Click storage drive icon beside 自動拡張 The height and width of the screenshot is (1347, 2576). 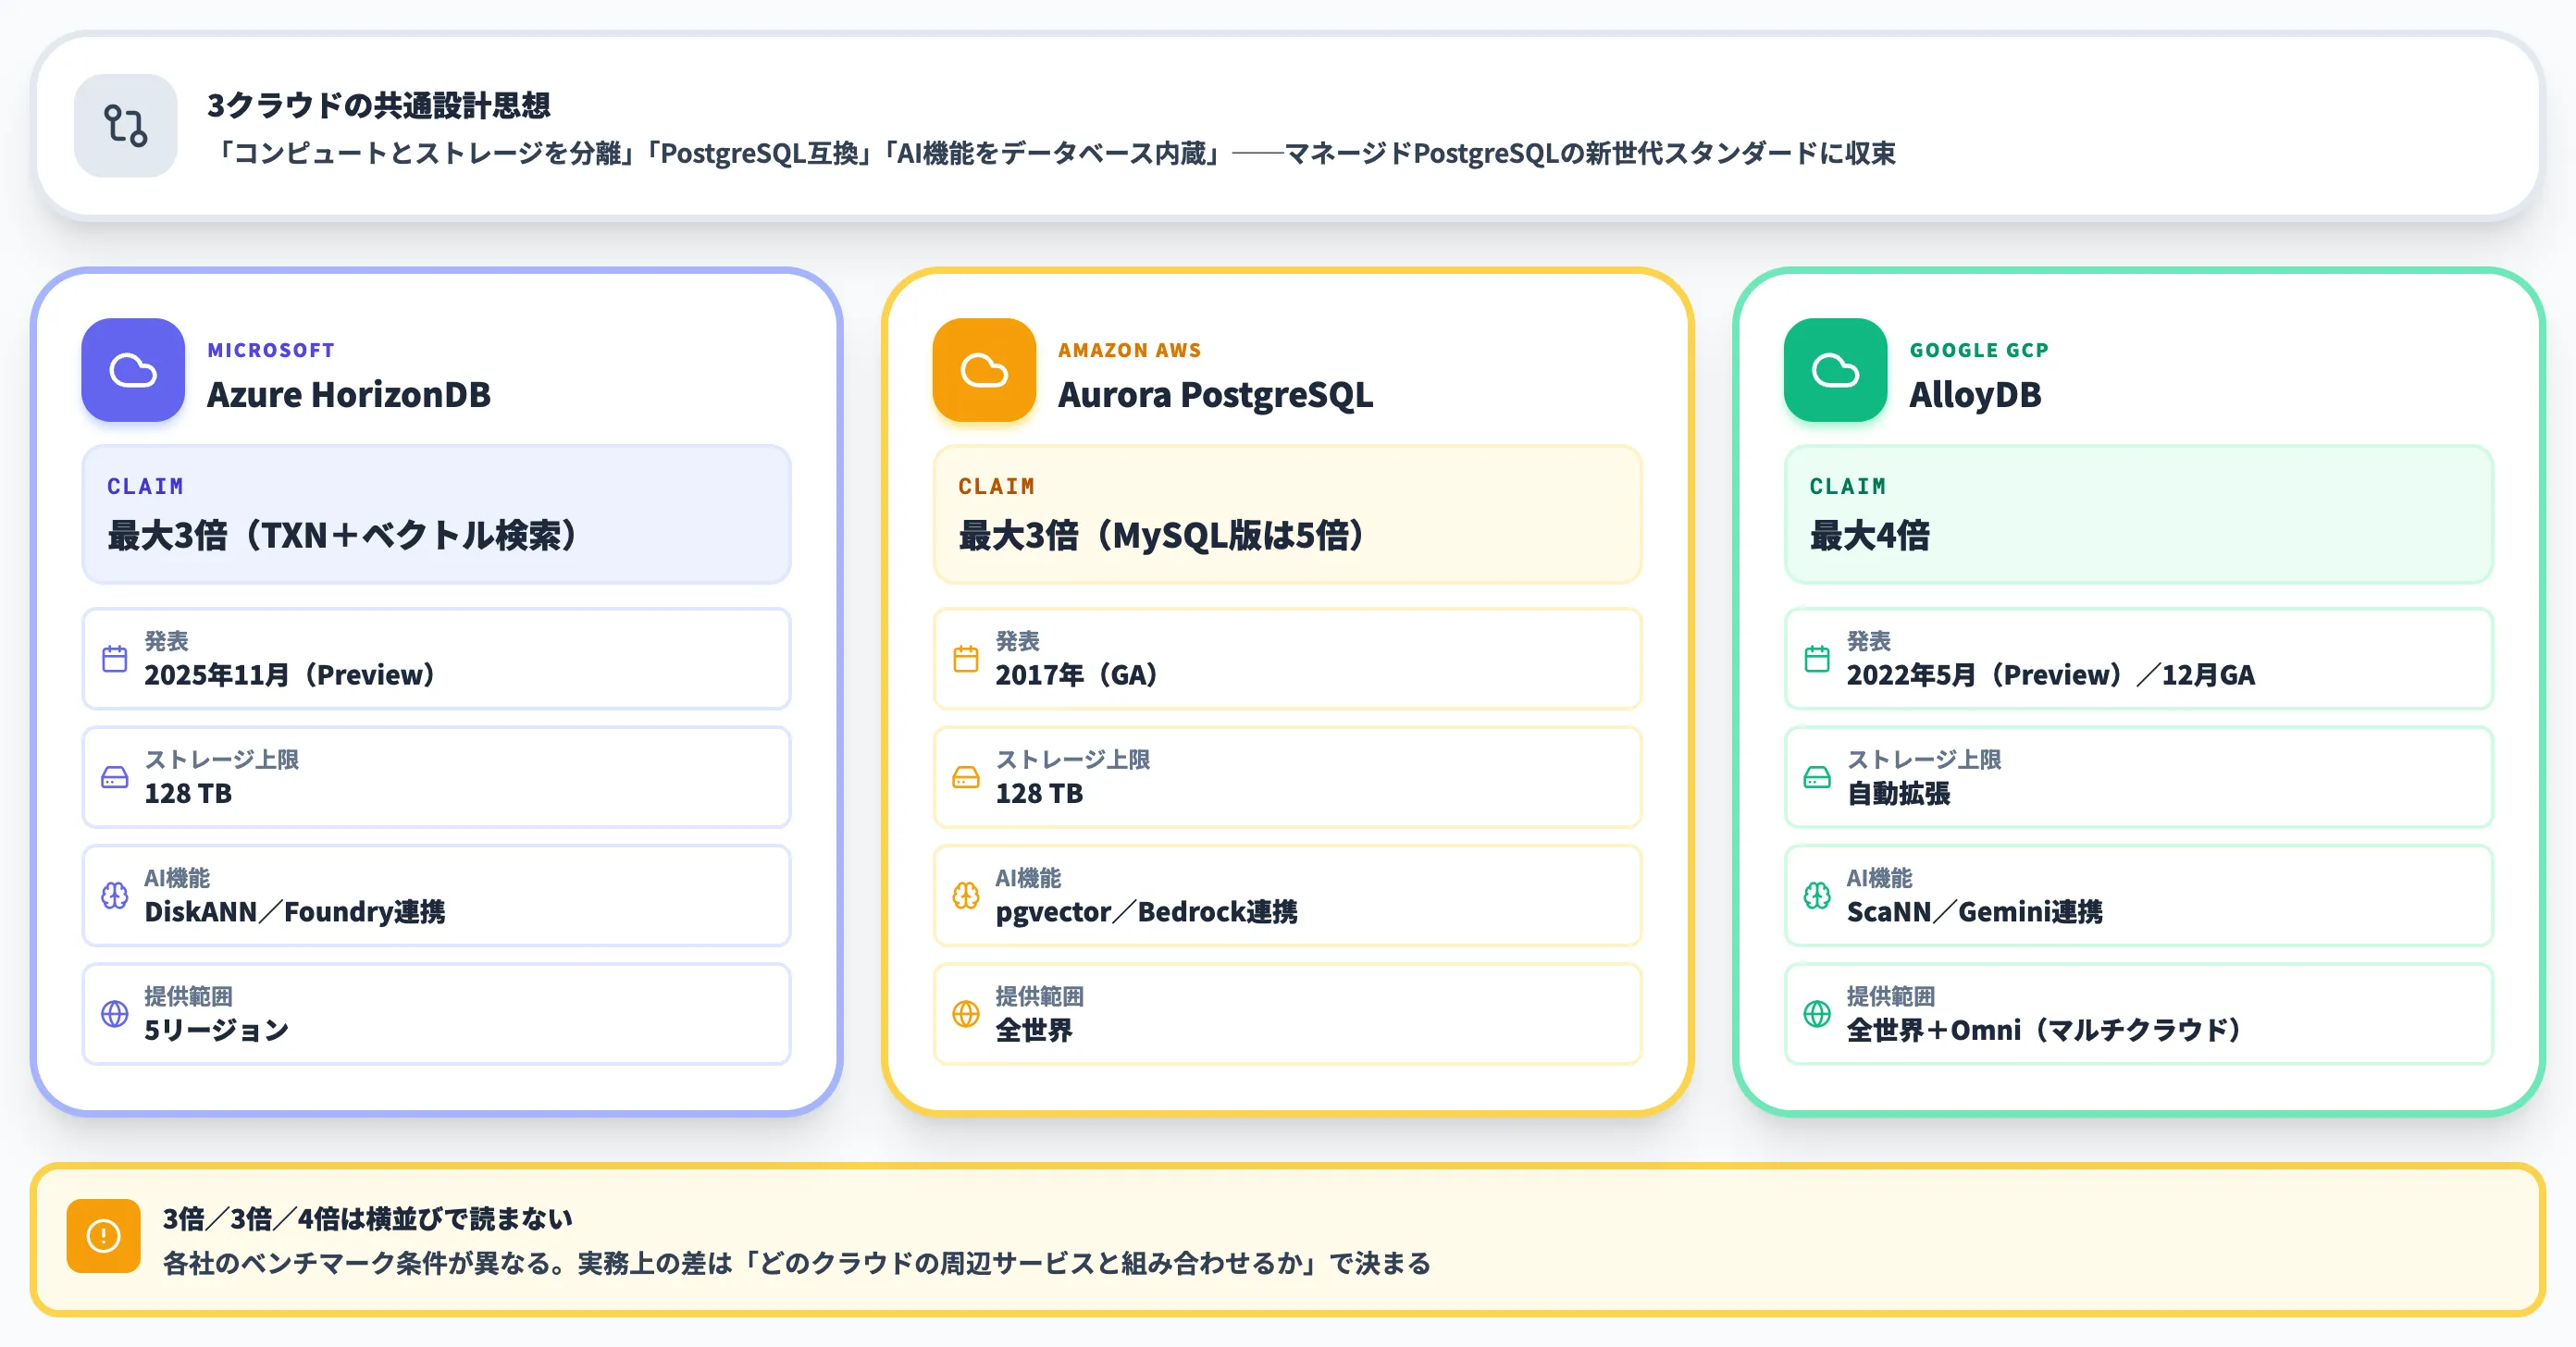(1817, 777)
